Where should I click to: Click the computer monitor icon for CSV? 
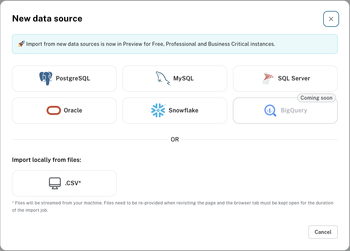tap(55, 183)
